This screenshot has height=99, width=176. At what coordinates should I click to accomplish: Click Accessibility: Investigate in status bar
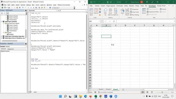[x=105, y=92]
